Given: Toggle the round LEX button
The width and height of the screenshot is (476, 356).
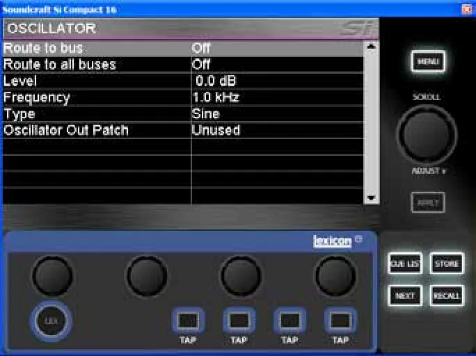Looking at the screenshot, I should [x=51, y=321].
